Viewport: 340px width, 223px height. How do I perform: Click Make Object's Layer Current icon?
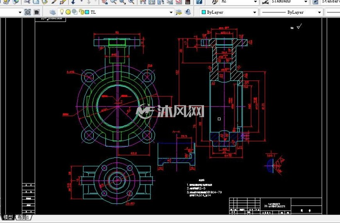pyautogui.click(x=179, y=12)
